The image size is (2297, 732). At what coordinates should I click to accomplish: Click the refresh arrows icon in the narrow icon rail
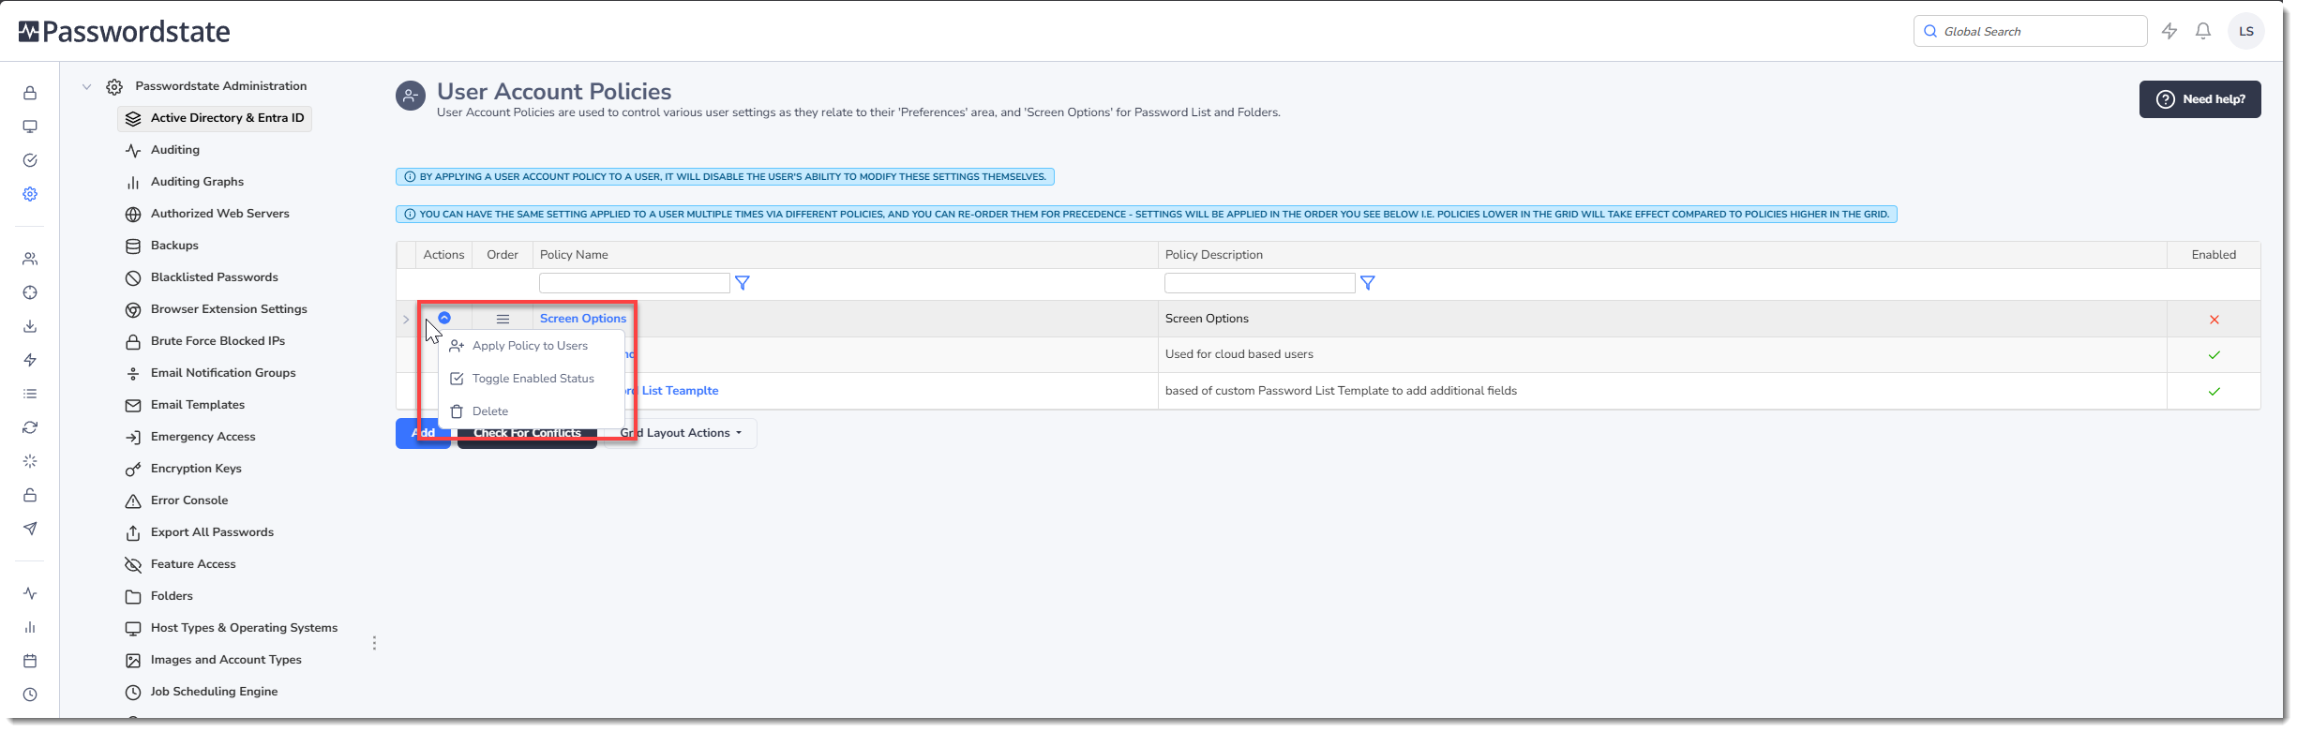[x=30, y=427]
